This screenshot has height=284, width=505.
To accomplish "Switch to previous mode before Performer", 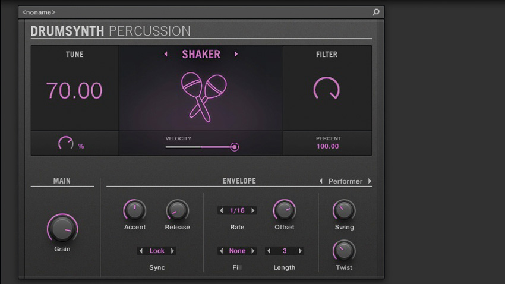I will pos(321,181).
